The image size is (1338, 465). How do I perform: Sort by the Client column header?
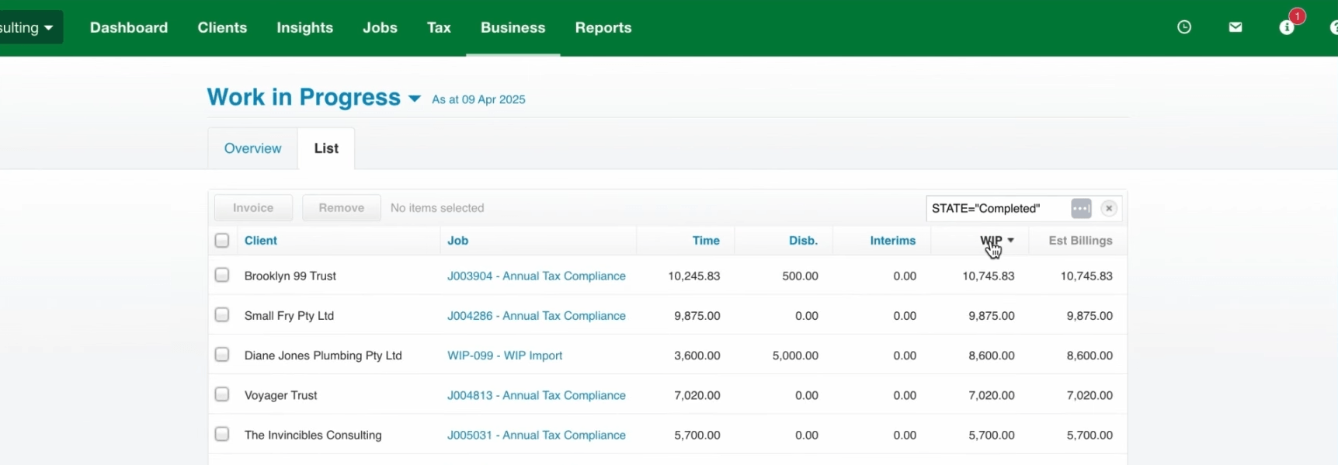click(x=261, y=241)
